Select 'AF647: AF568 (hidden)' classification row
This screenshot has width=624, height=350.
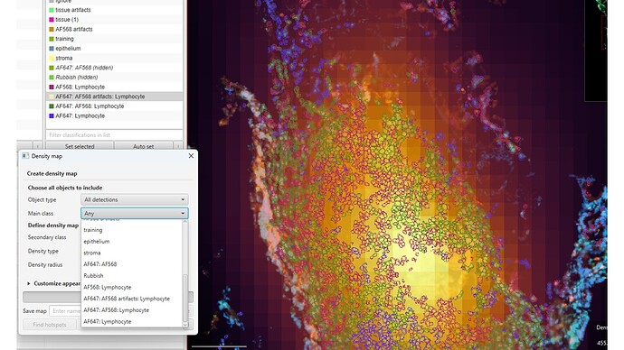tap(115, 68)
